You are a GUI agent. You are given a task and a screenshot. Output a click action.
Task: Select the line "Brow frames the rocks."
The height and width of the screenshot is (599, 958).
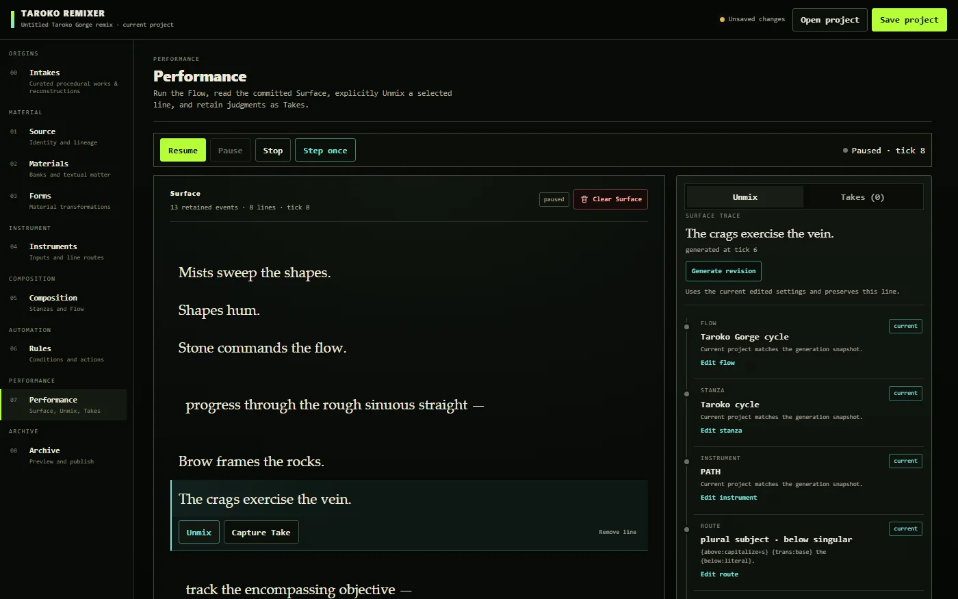pos(251,461)
